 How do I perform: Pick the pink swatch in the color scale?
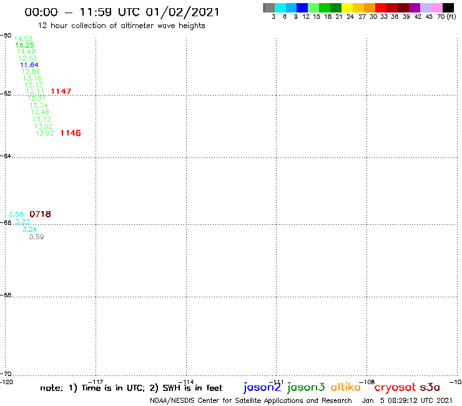coord(437,7)
